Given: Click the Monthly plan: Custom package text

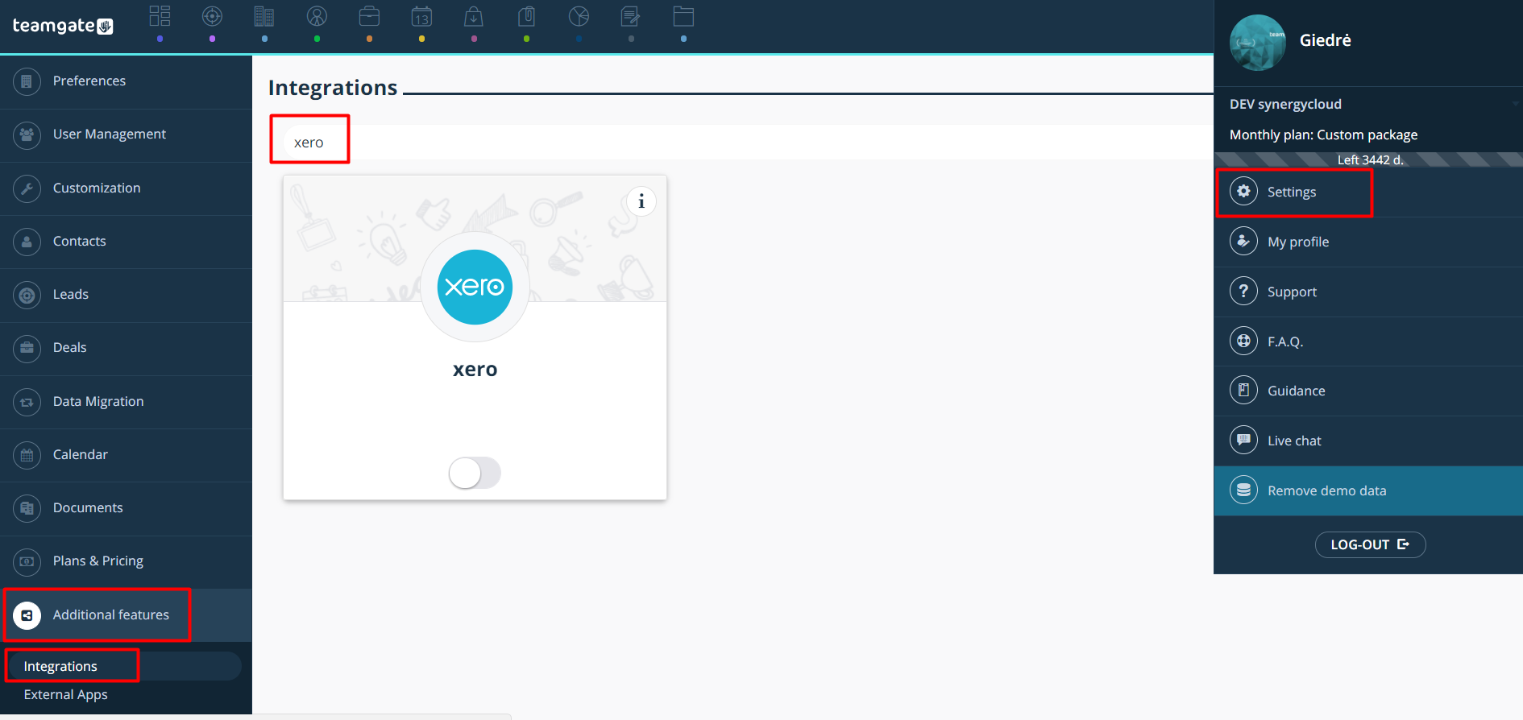Looking at the screenshot, I should 1323,134.
